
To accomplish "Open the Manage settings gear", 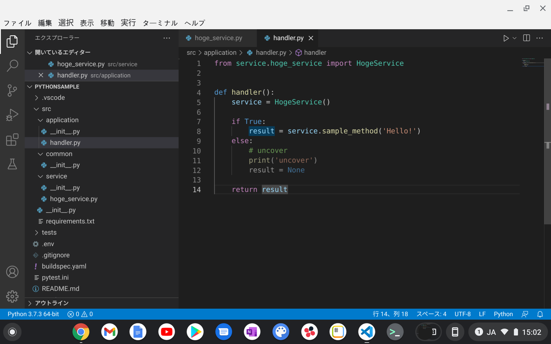I will [x=12, y=297].
